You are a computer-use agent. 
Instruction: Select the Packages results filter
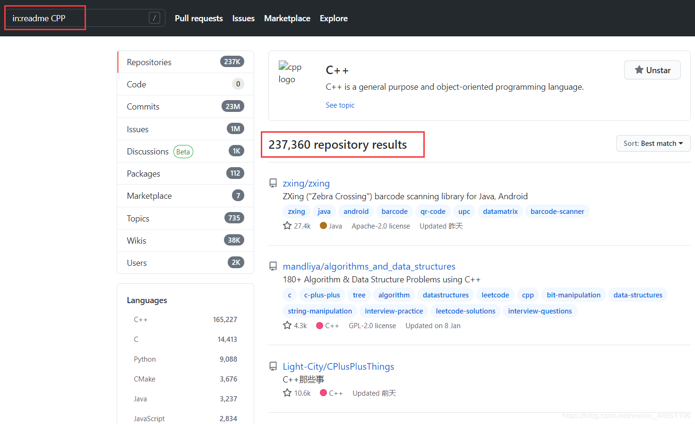(x=186, y=173)
